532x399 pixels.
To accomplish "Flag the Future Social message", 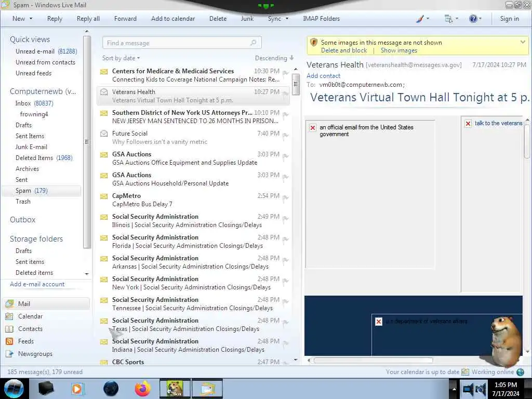I will tap(285, 136).
